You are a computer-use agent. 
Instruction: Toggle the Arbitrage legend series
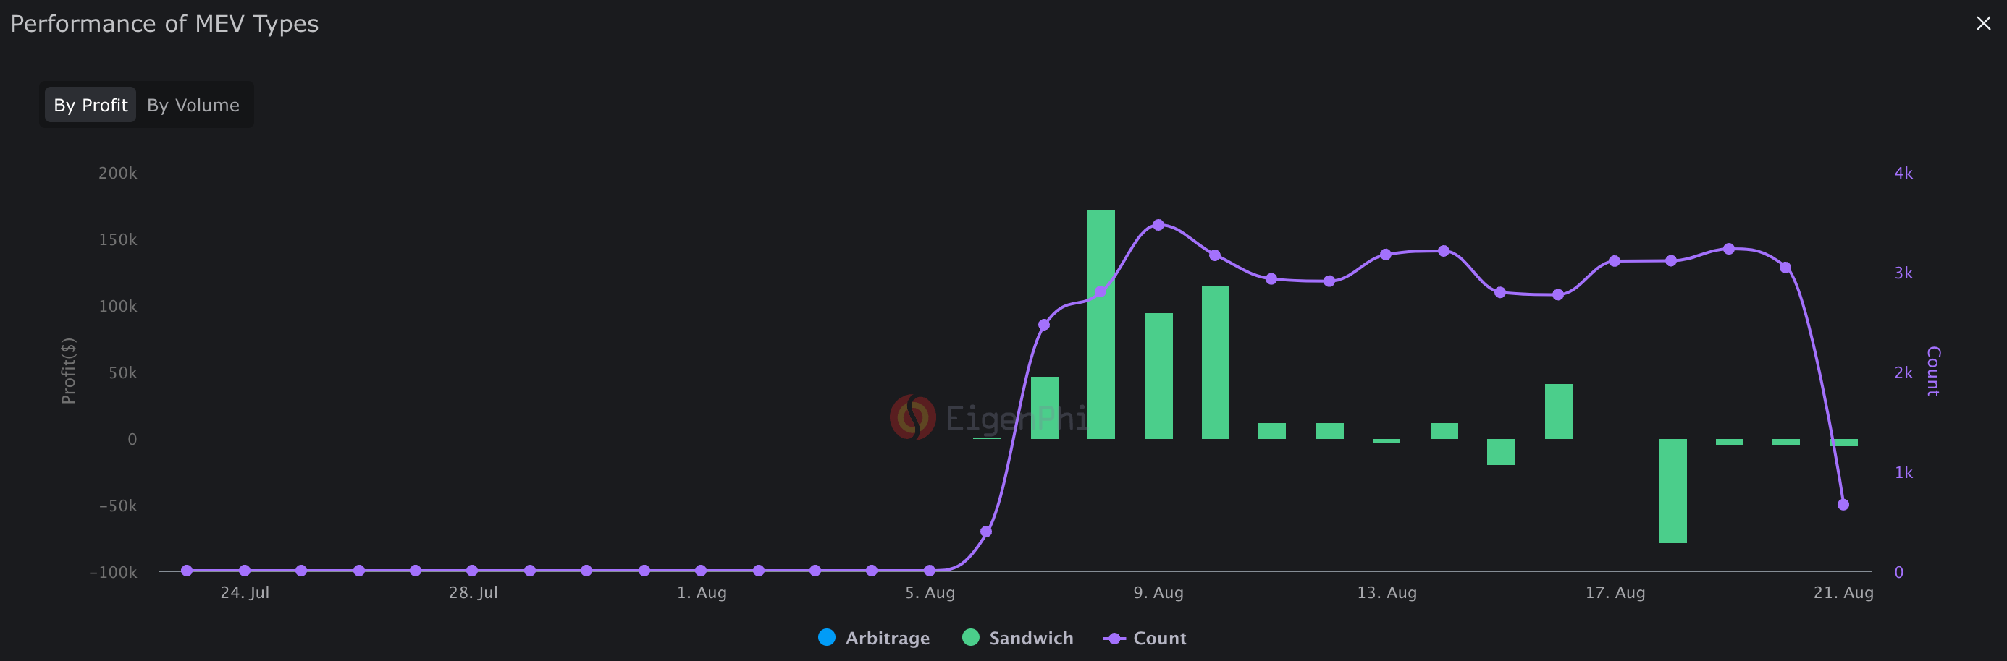pyautogui.click(x=874, y=638)
